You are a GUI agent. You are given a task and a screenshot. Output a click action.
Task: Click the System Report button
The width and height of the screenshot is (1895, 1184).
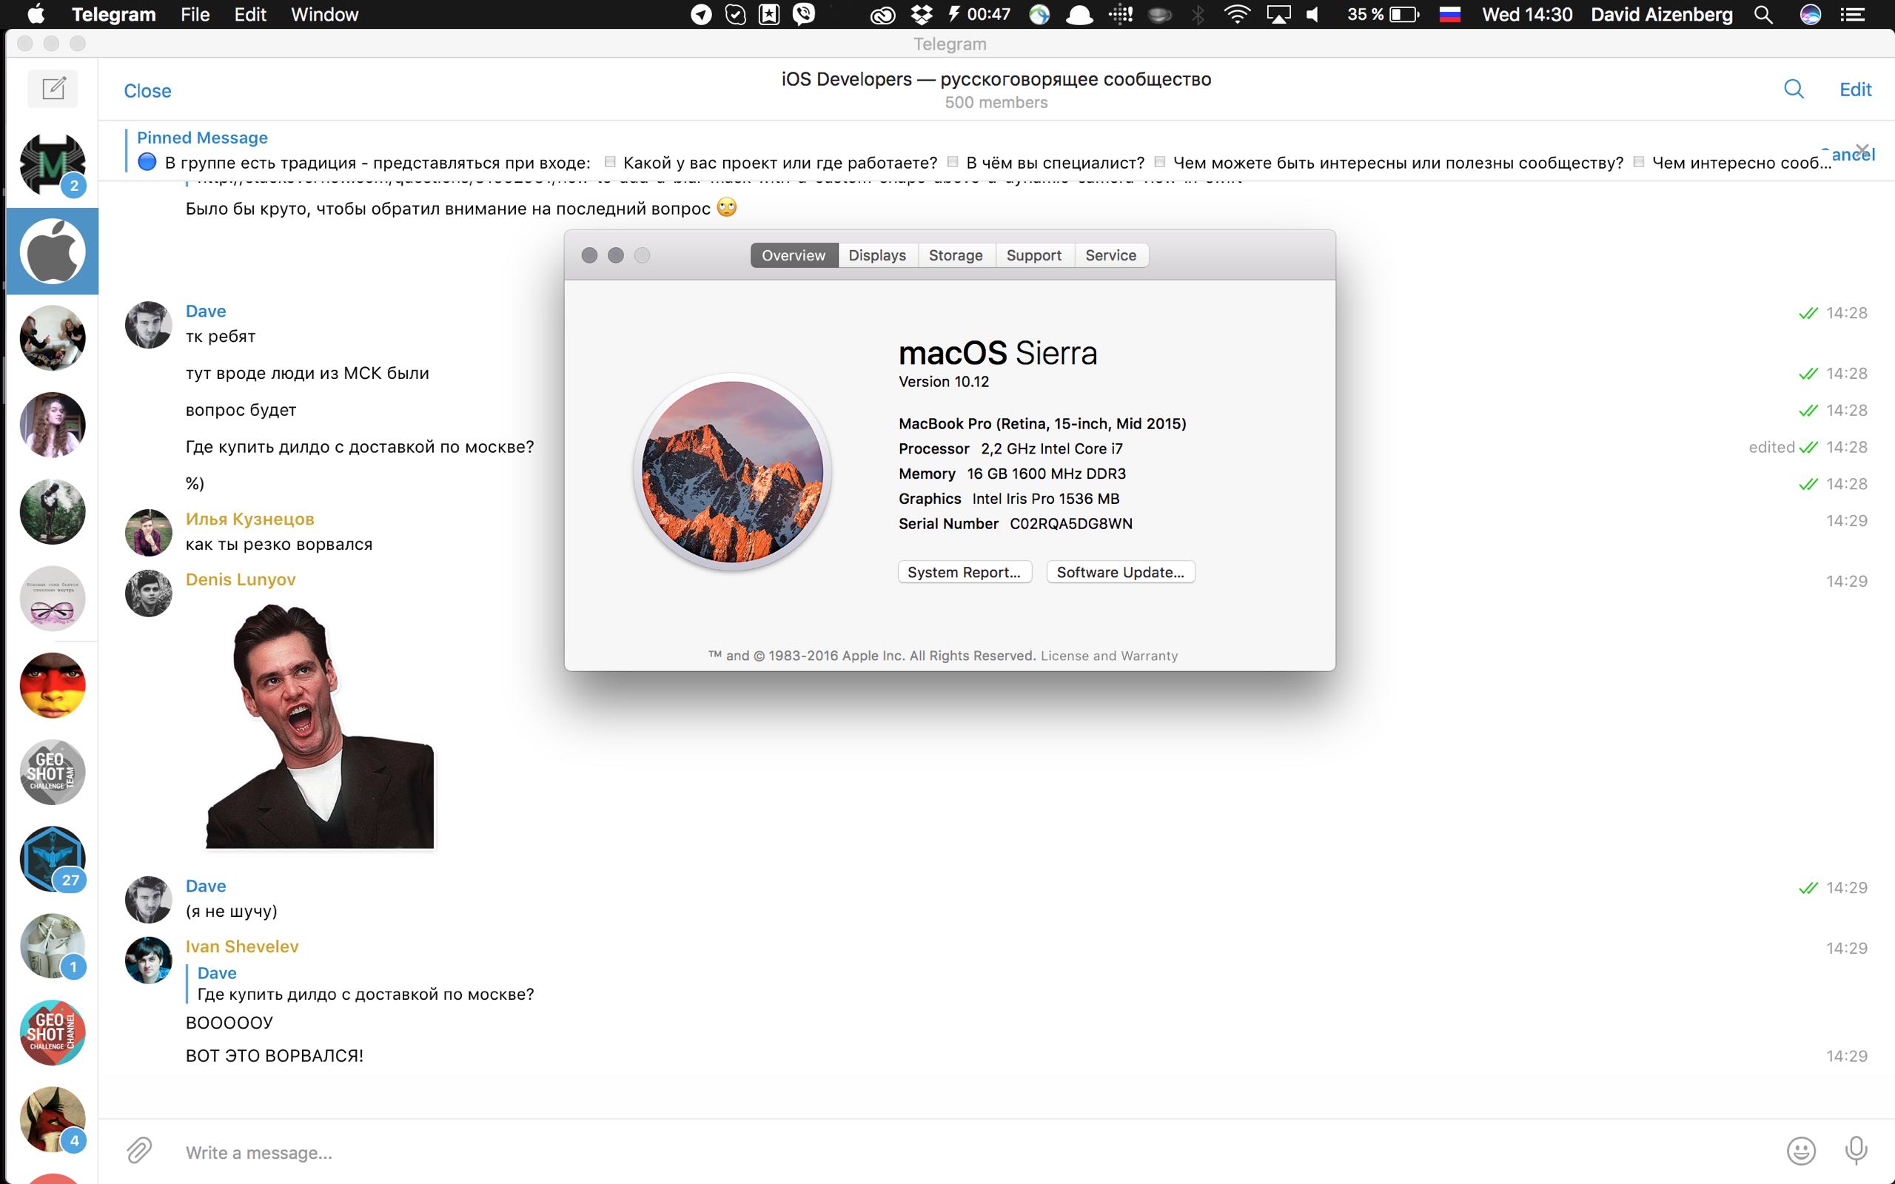[964, 571]
